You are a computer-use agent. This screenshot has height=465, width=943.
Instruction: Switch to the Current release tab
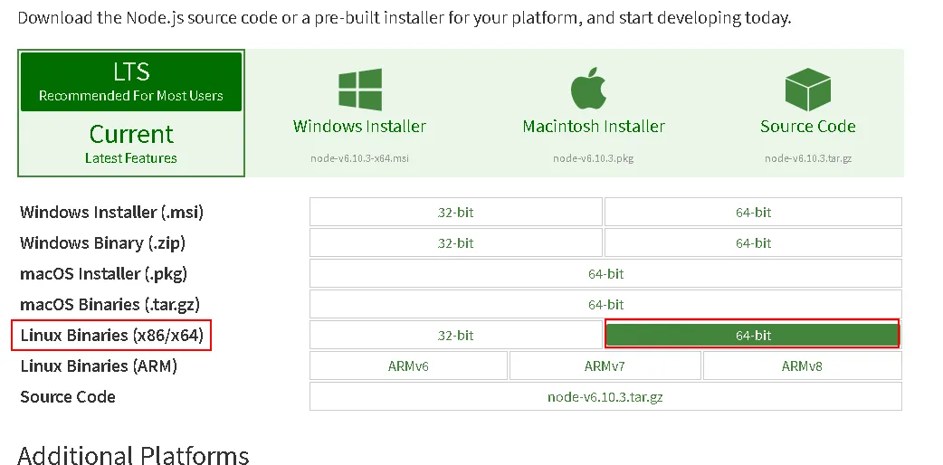click(131, 143)
